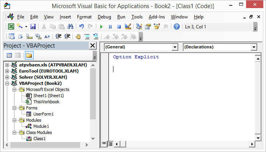The width and height of the screenshot is (266, 152).
Task: Click the Option Explicit code line
Action: (x=136, y=57)
